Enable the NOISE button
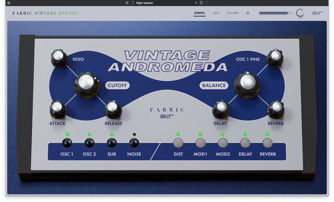This screenshot has width=334, height=202. (x=134, y=143)
